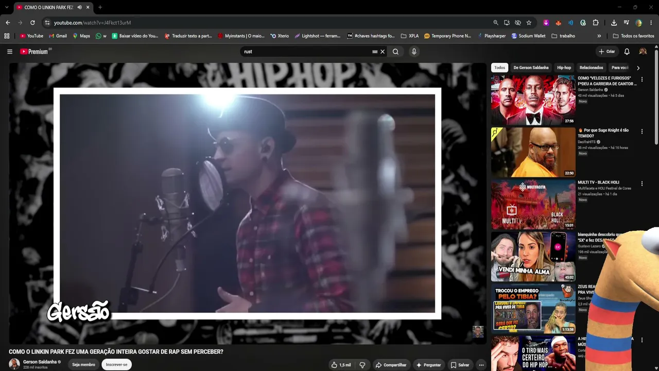This screenshot has width=659, height=371.
Task: Clear the search box text
Action: (383, 52)
